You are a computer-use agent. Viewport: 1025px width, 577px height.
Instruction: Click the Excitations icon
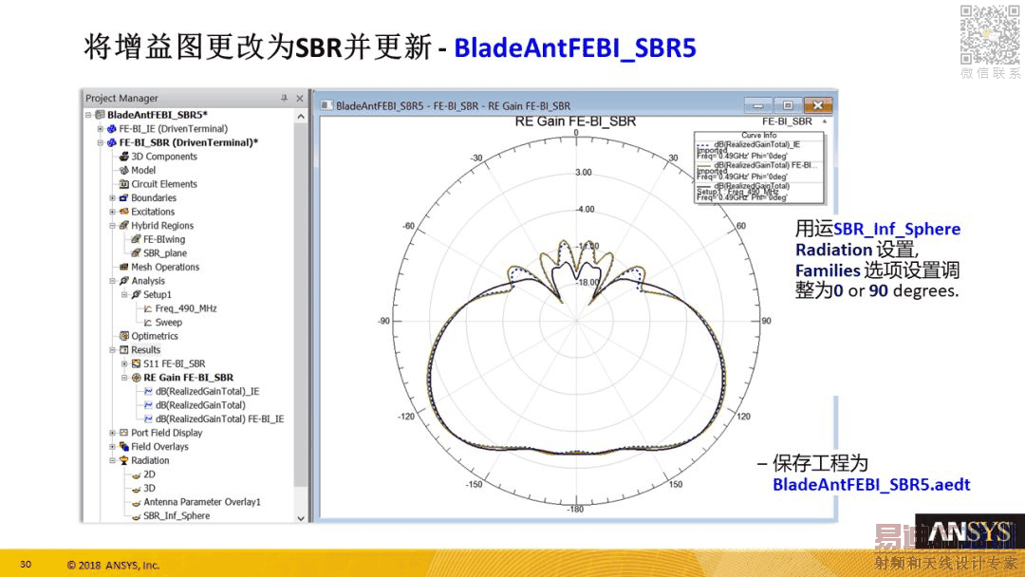(124, 212)
